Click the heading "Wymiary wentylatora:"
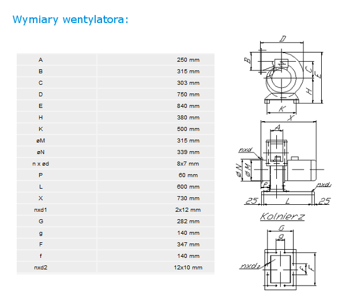This screenshot has height=300, width=346. point(70,20)
